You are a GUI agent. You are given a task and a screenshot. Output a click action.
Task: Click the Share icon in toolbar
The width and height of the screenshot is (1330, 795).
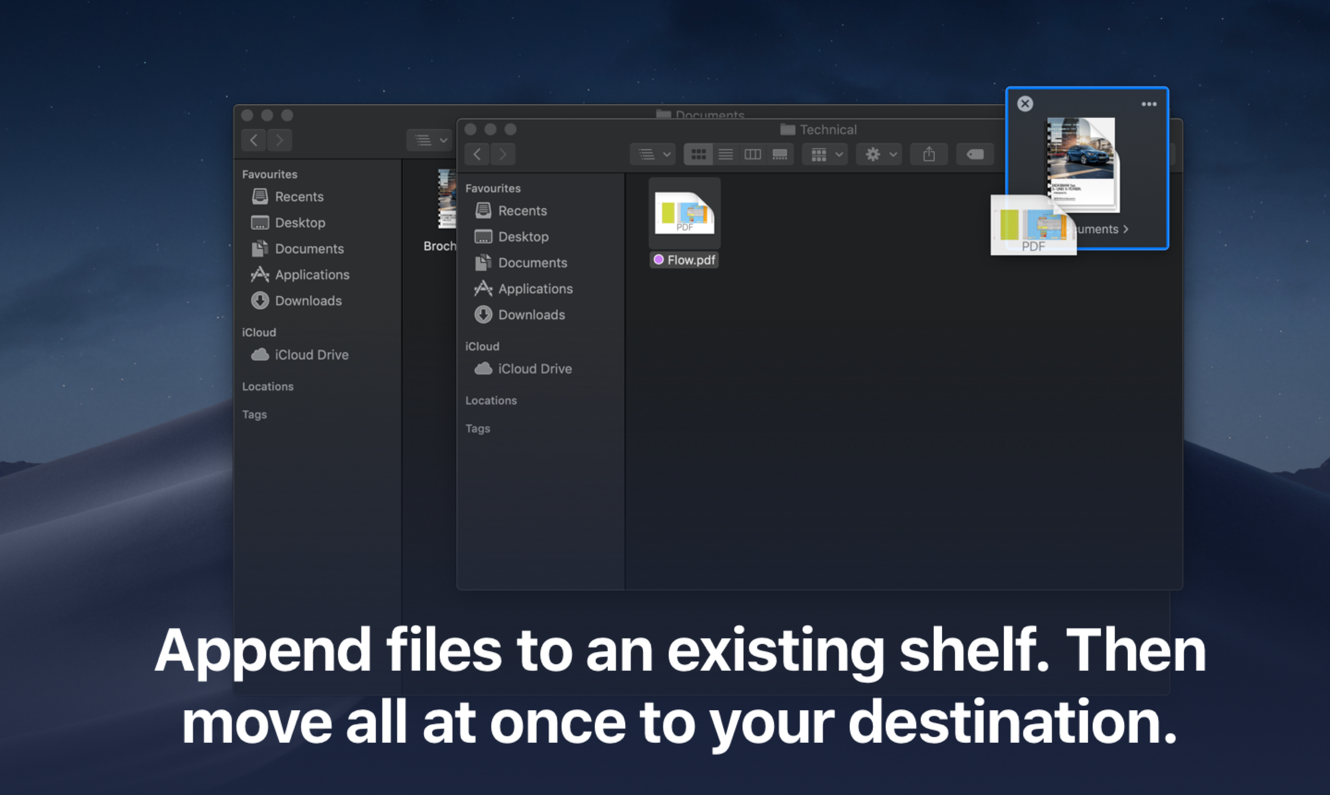(929, 154)
